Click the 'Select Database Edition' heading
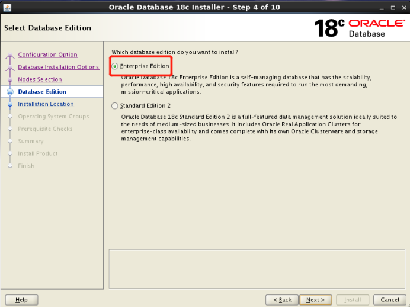The height and width of the screenshot is (308, 410). click(x=47, y=28)
